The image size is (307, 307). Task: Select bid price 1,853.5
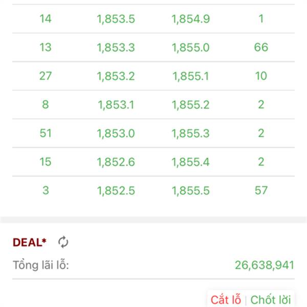tap(116, 19)
